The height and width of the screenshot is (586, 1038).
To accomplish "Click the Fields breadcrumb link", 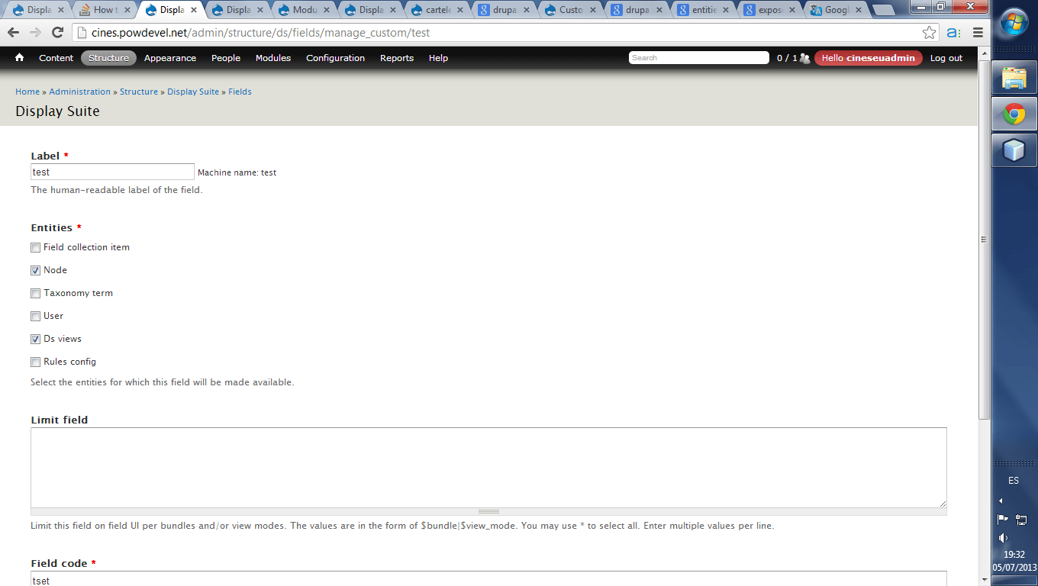I will click(x=240, y=92).
